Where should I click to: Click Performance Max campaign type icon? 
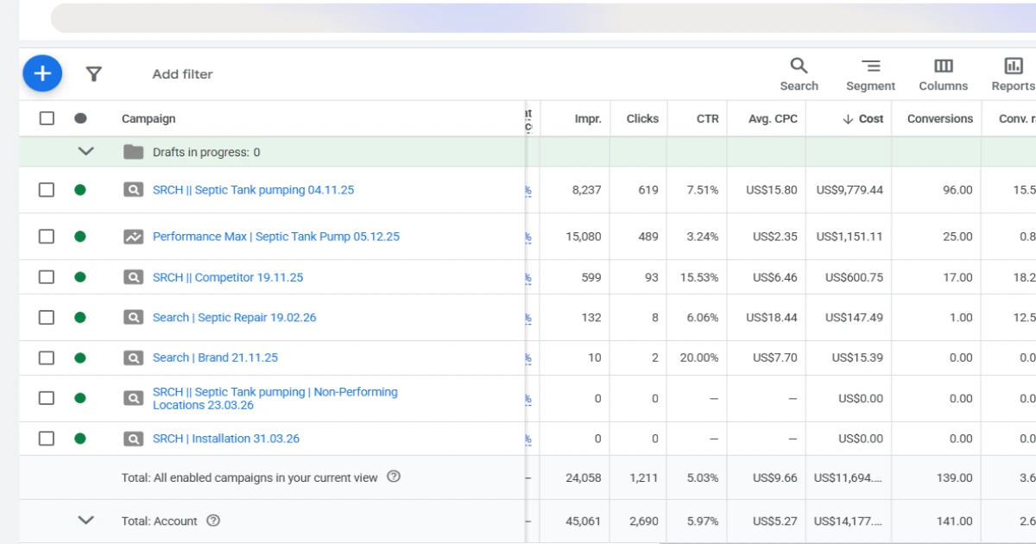(x=133, y=237)
